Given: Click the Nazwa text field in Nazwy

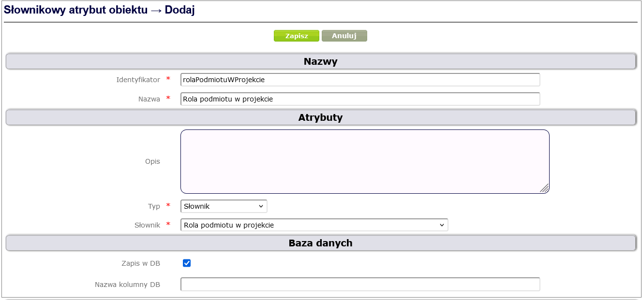Looking at the screenshot, I should click(360, 99).
